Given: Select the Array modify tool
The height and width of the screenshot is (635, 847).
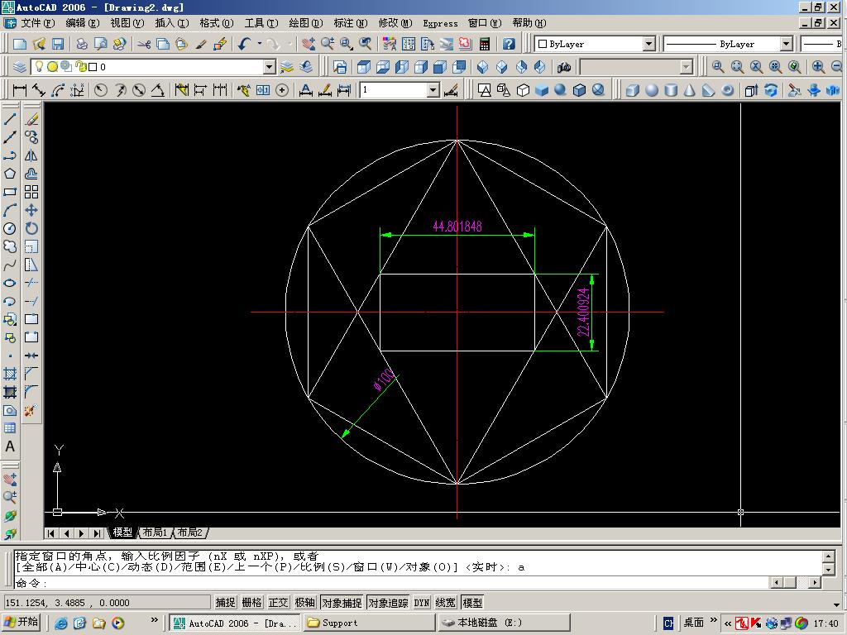Looking at the screenshot, I should [31, 192].
